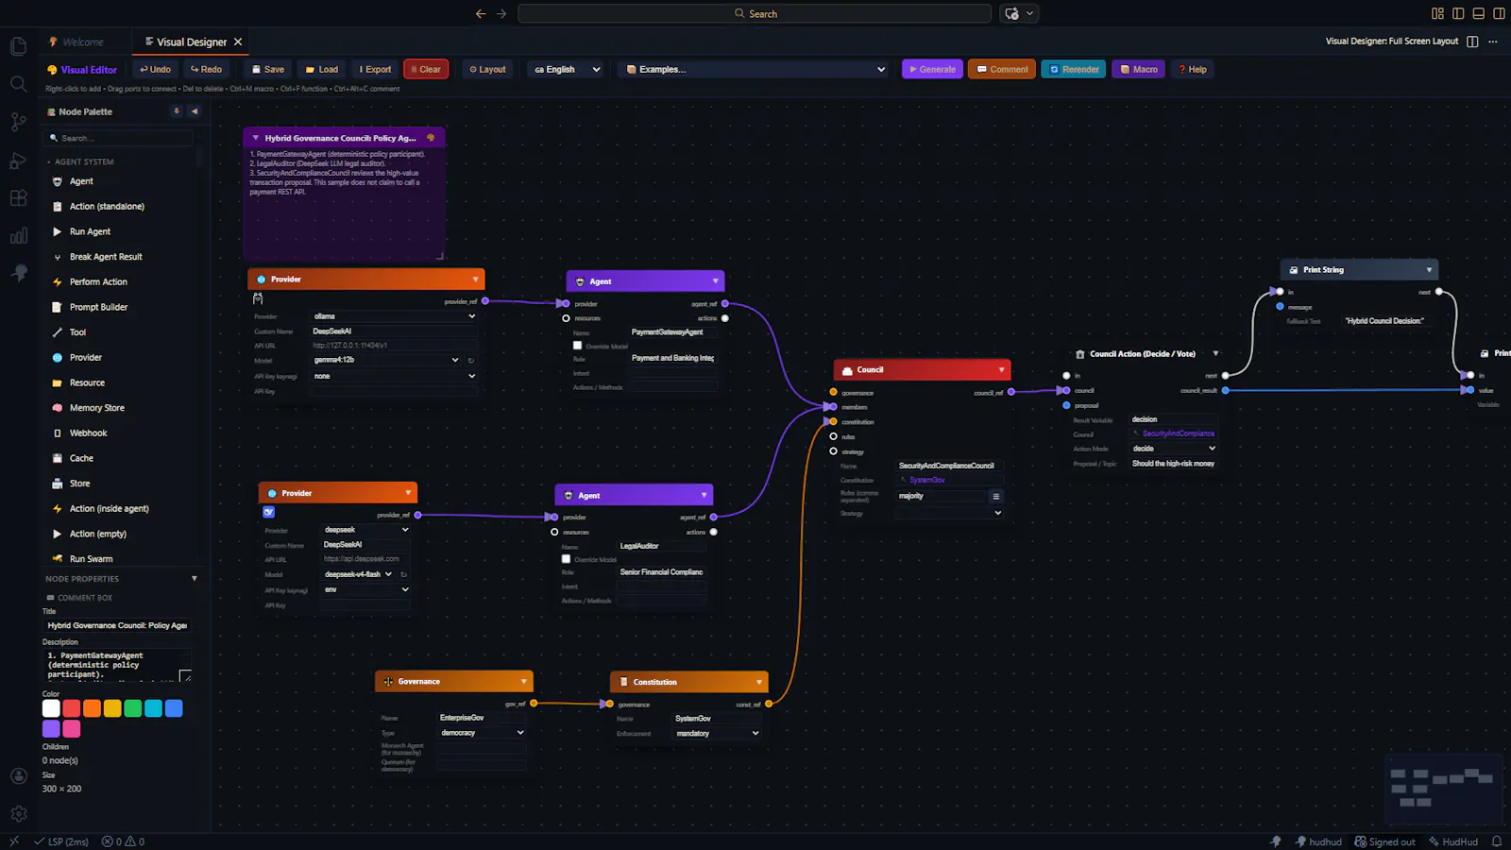Viewport: 1511px width, 850px height.
Task: Close the Visual Designer tab
Action: tap(238, 42)
